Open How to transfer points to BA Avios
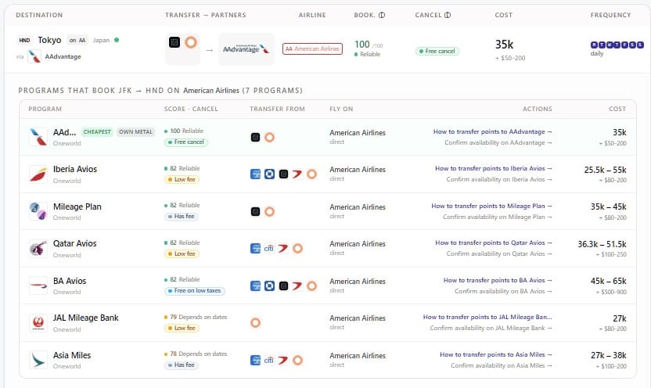Image resolution: width=651 pixels, height=388 pixels. point(498,280)
